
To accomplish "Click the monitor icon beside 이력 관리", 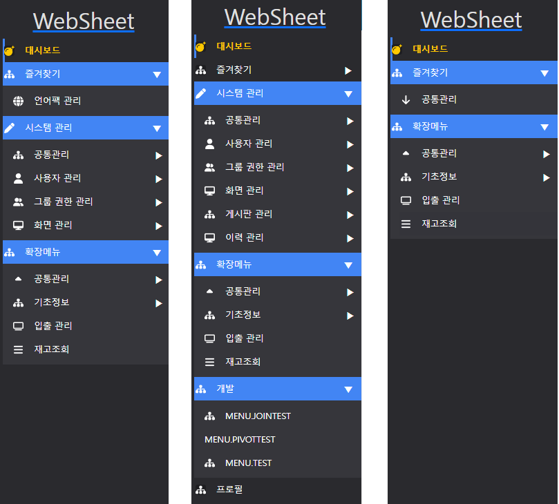I will (209, 238).
